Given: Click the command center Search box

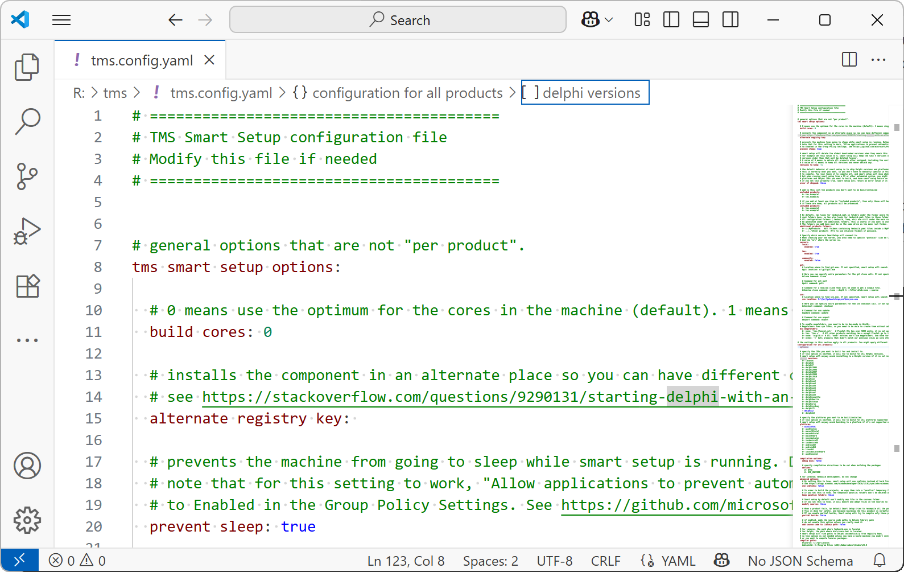Looking at the screenshot, I should click(x=398, y=20).
